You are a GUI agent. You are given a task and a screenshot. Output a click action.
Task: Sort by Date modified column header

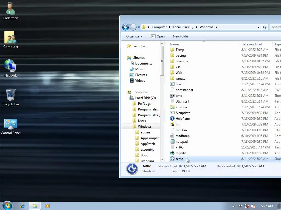click(256, 44)
